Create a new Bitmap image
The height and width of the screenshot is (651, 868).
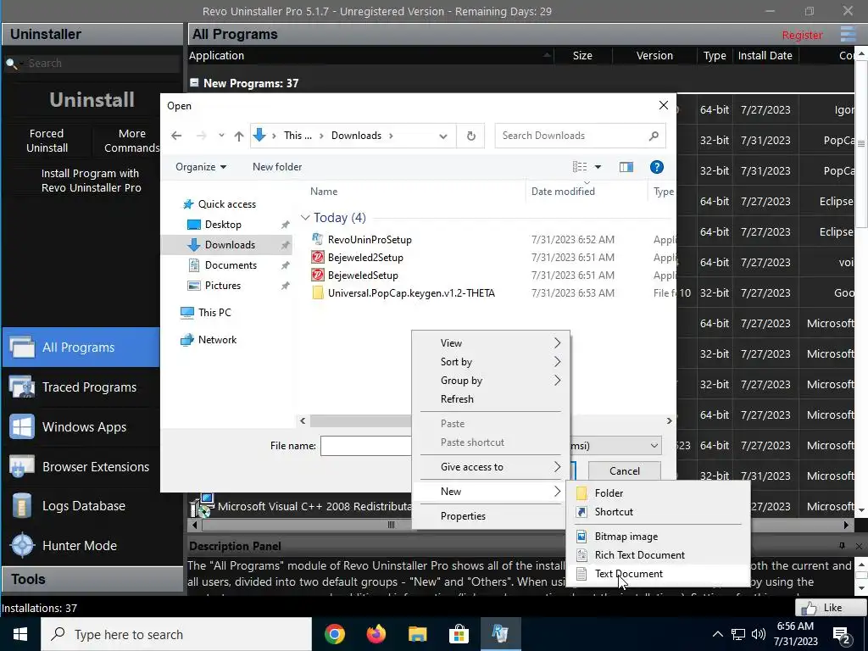pos(658,537)
